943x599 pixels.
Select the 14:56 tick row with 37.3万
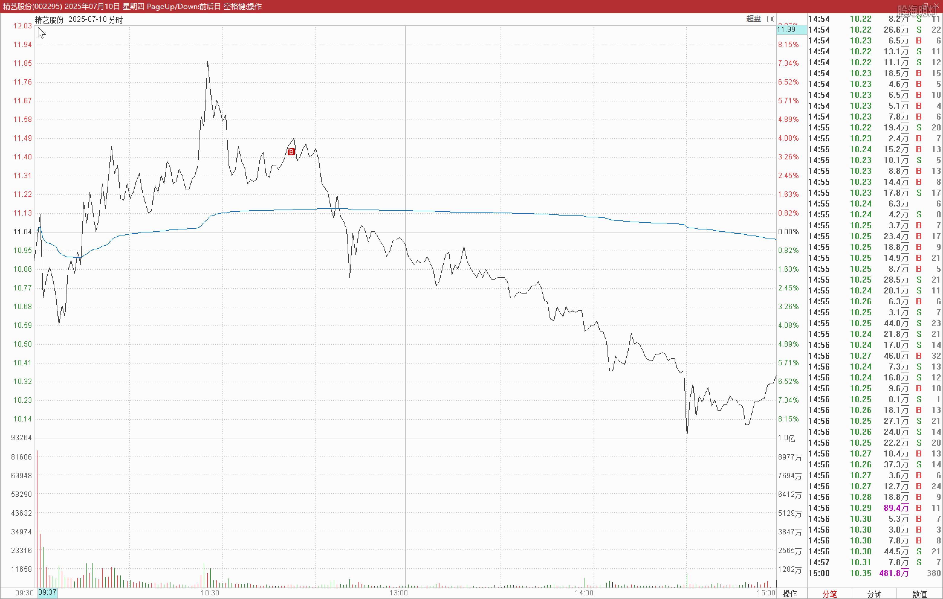(x=874, y=464)
